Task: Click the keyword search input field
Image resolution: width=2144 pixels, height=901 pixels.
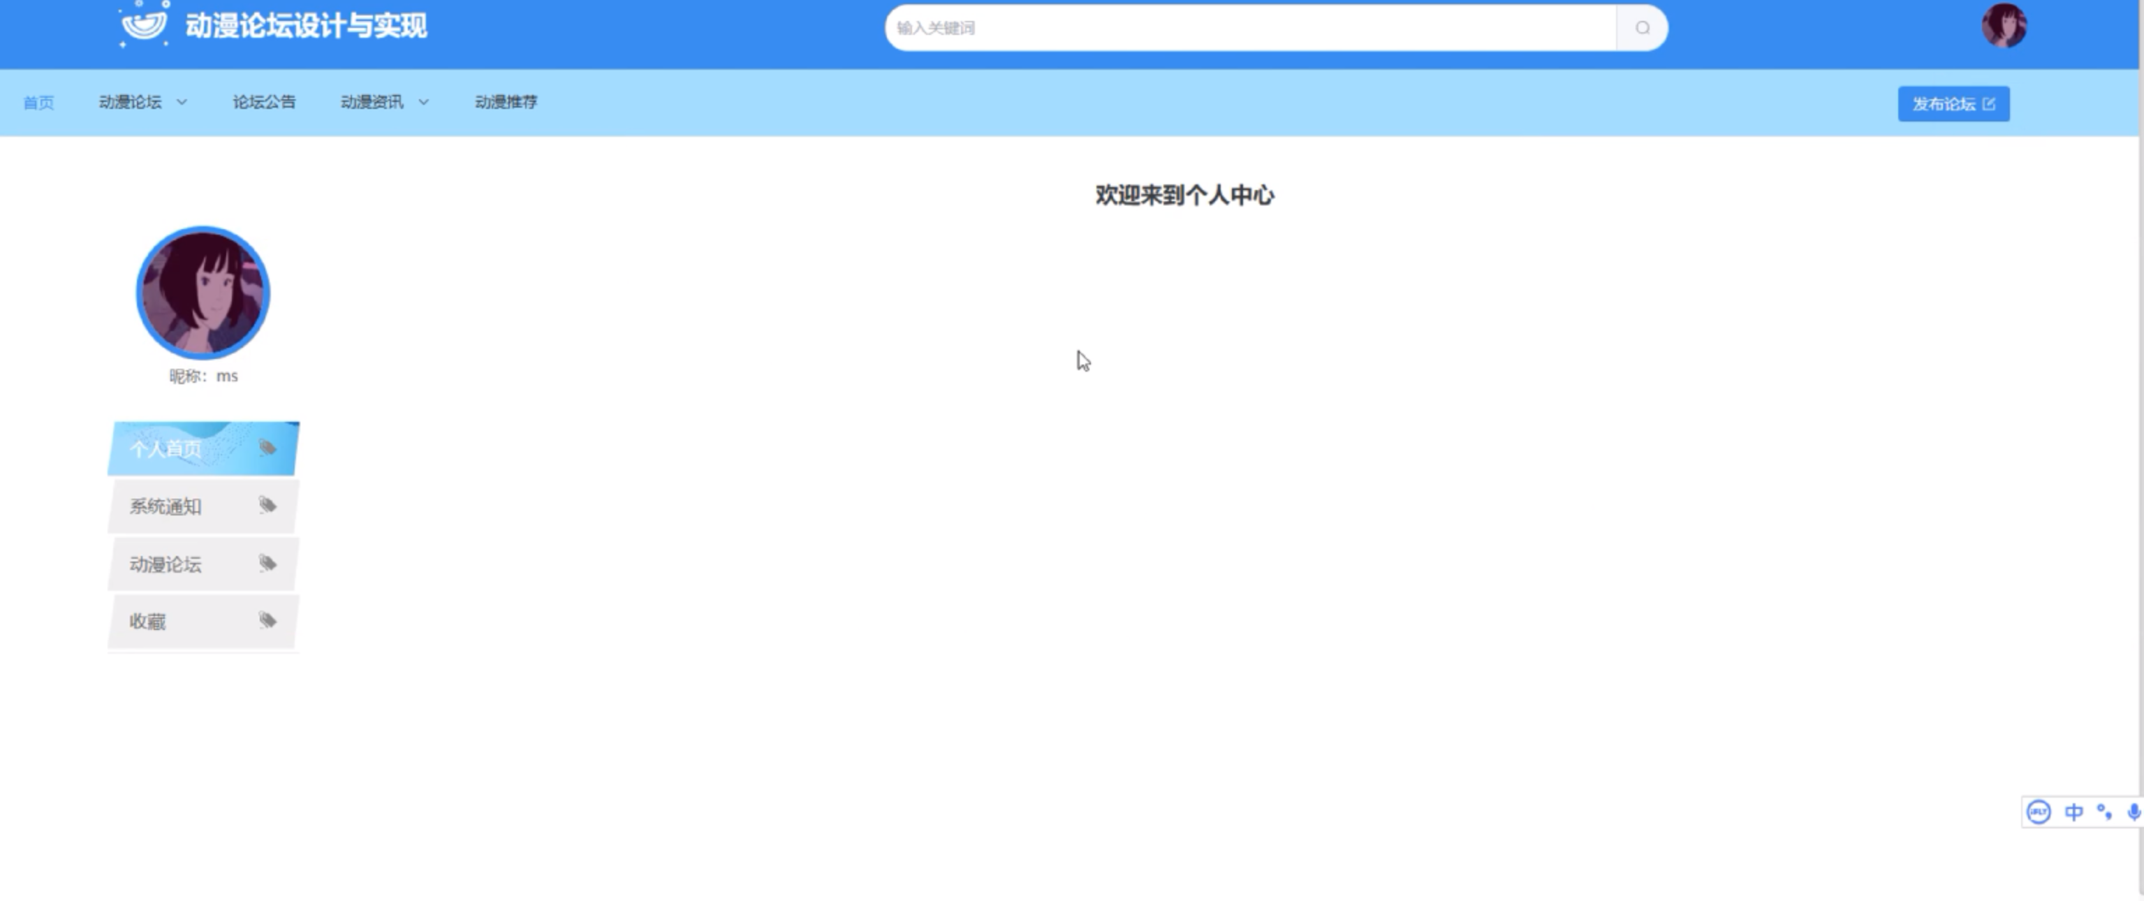Action: (x=1249, y=27)
